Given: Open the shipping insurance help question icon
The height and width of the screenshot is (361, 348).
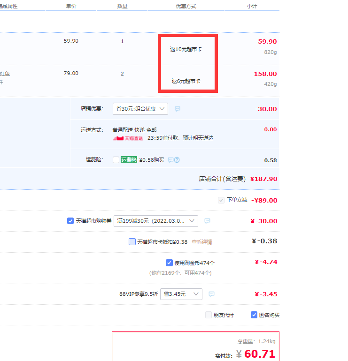Looking at the screenshot, I should point(177,160).
